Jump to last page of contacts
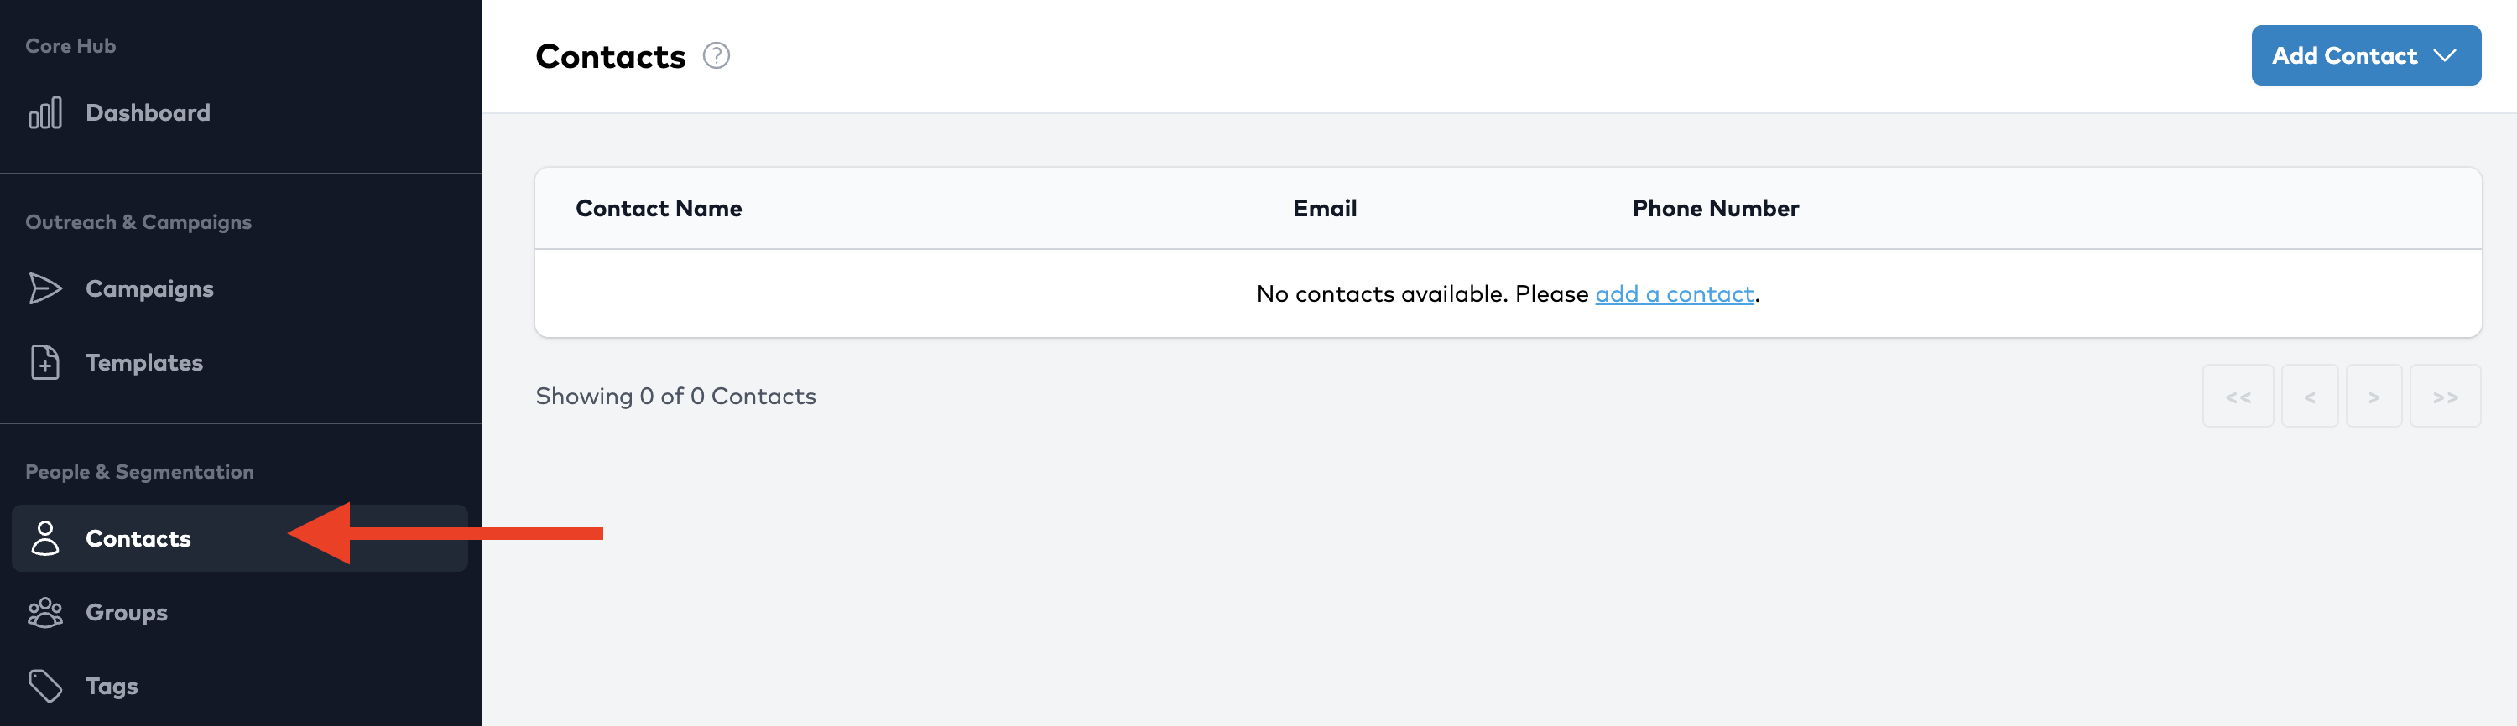The image size is (2517, 726). [x=2445, y=397]
